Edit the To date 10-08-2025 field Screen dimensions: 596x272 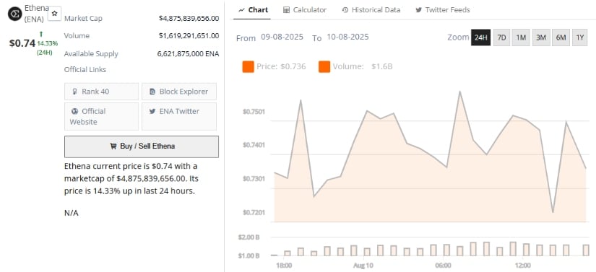[x=347, y=38]
